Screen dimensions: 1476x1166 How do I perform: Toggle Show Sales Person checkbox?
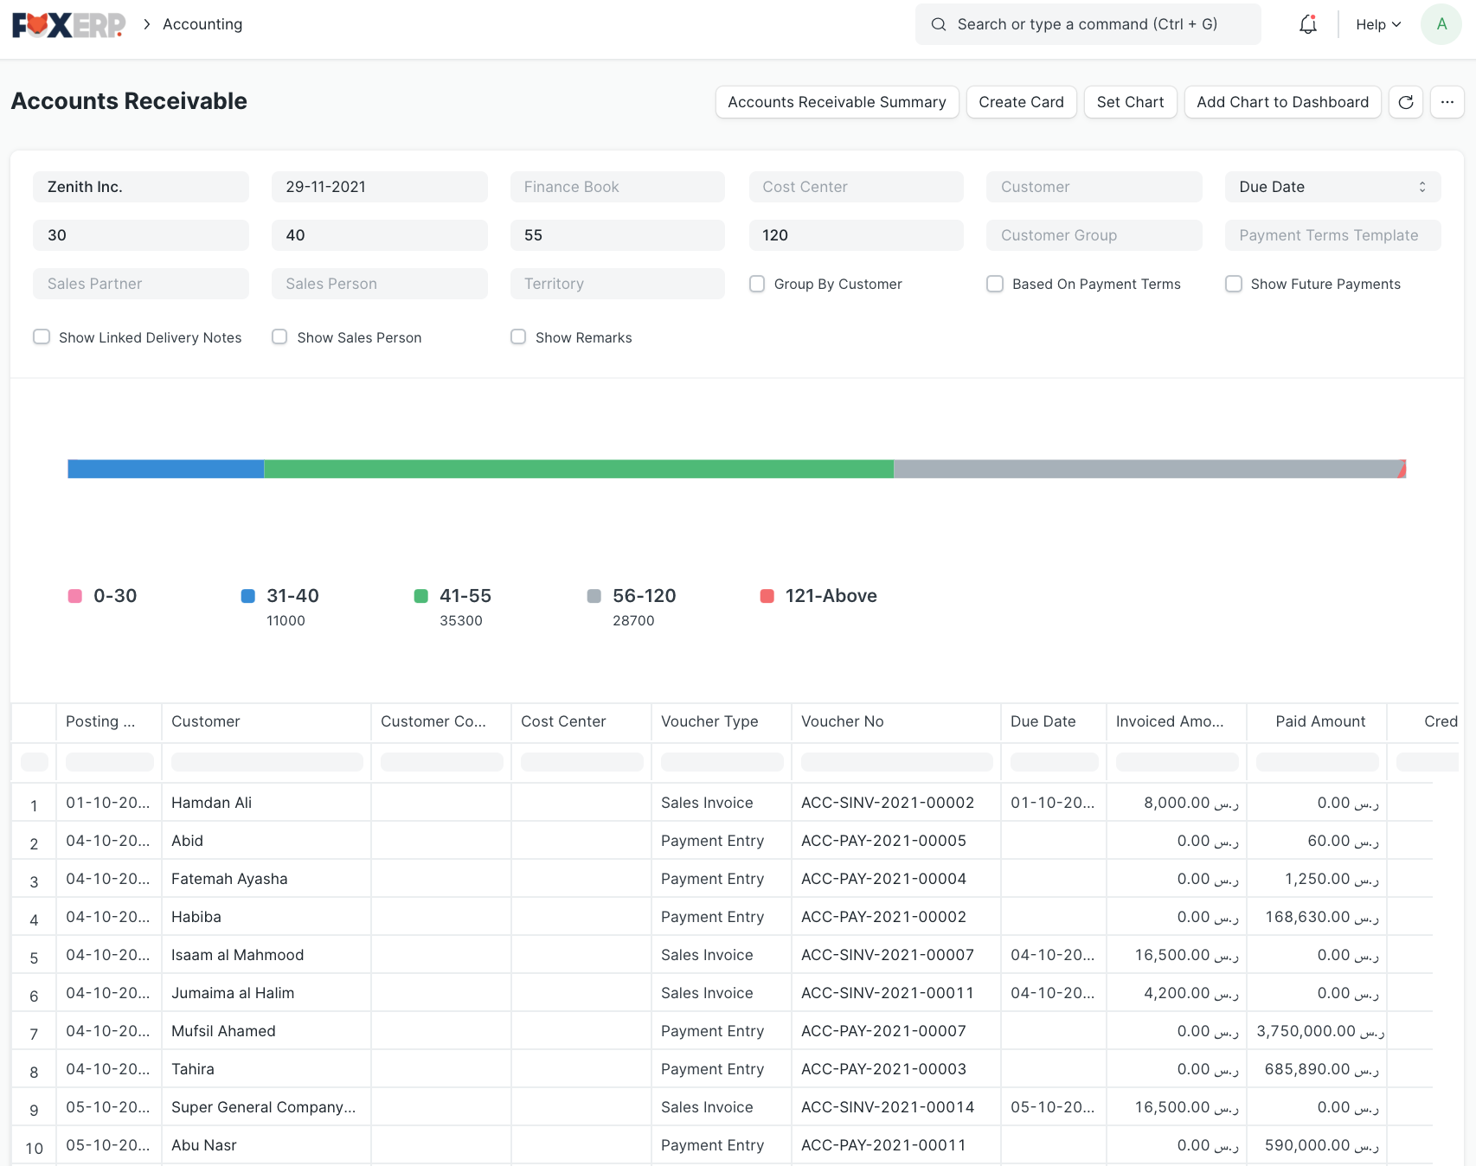pyautogui.click(x=279, y=337)
